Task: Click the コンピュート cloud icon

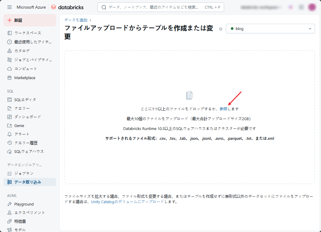Action: click(x=10, y=69)
